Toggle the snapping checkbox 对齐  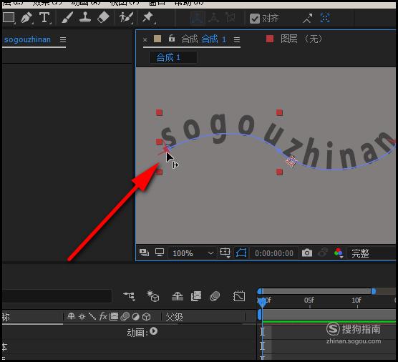(x=255, y=19)
